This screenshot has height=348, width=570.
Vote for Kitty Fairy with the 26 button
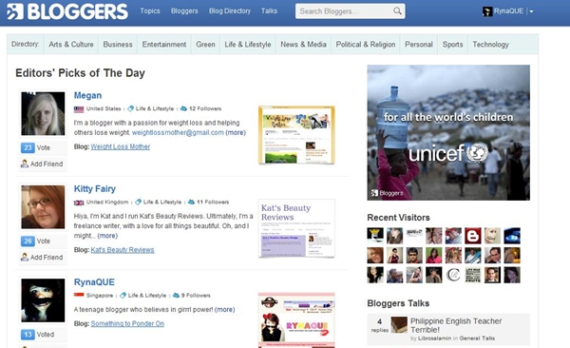click(x=28, y=241)
